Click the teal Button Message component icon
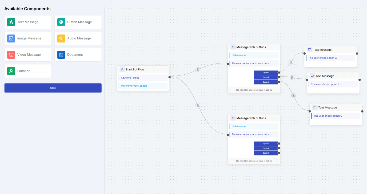The height and width of the screenshot is (194, 367). tap(61, 22)
